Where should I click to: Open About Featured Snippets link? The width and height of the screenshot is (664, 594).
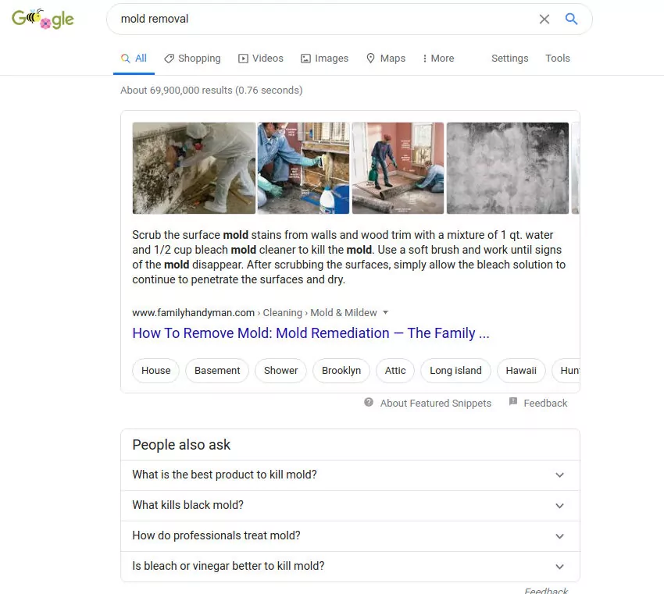pos(436,404)
